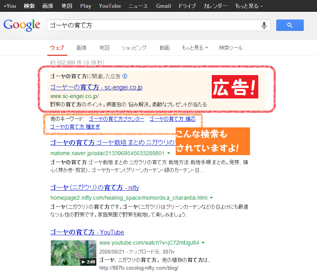The height and width of the screenshot is (272, 317).
Task: Play the YouTube video thumbnail 2:49
Action: (74, 253)
